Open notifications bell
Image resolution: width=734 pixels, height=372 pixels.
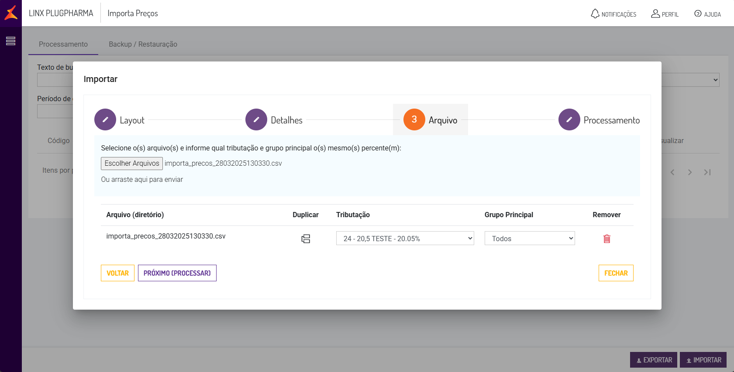(595, 14)
